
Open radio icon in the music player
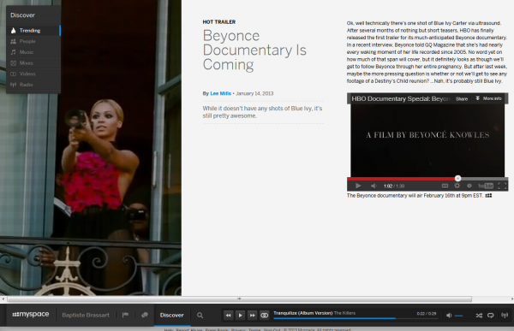click(x=505, y=315)
